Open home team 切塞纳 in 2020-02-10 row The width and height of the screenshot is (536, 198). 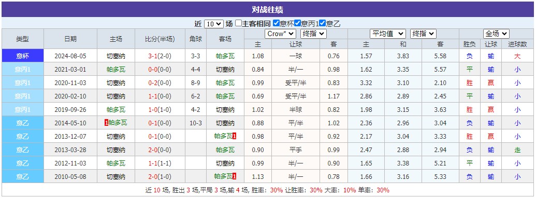[116, 96]
